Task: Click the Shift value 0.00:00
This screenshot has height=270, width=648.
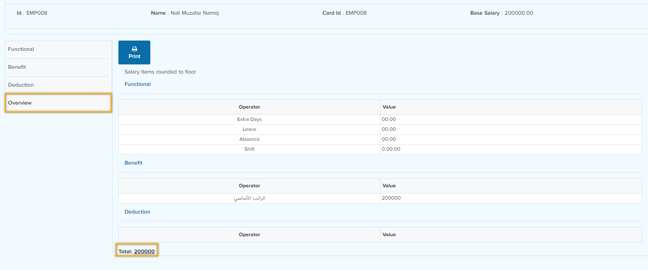Action: (391, 149)
